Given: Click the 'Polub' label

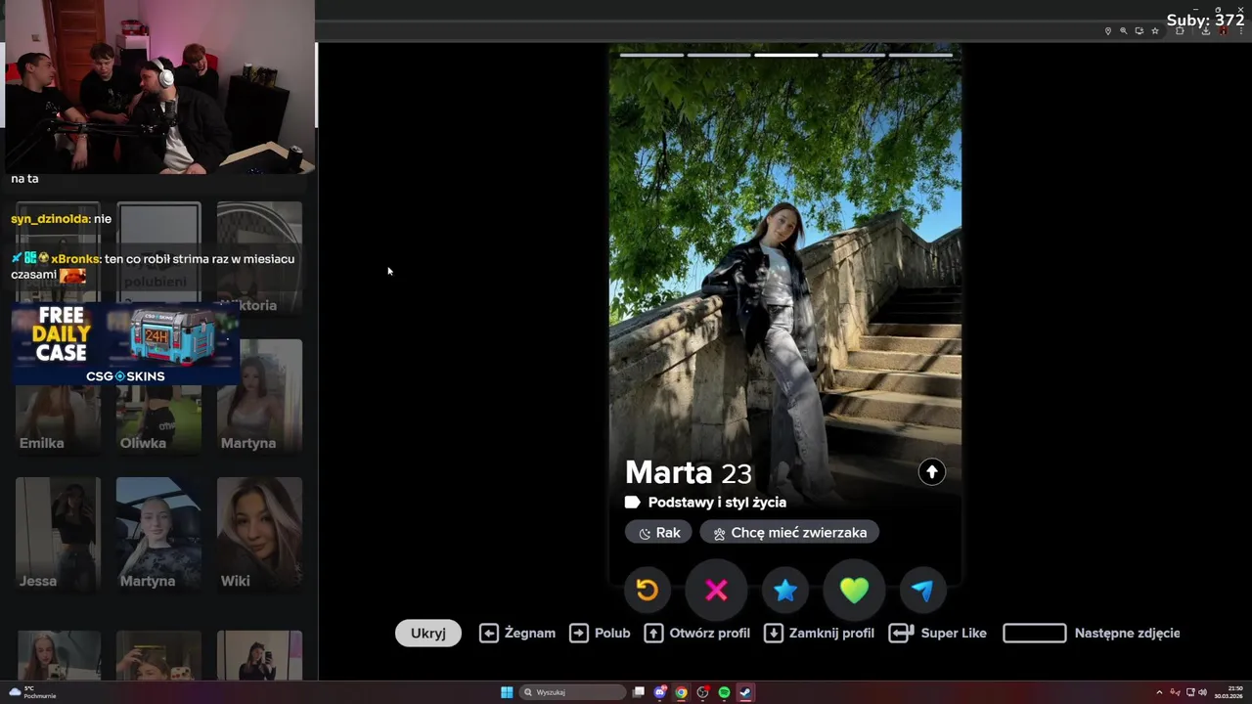Looking at the screenshot, I should 612,633.
